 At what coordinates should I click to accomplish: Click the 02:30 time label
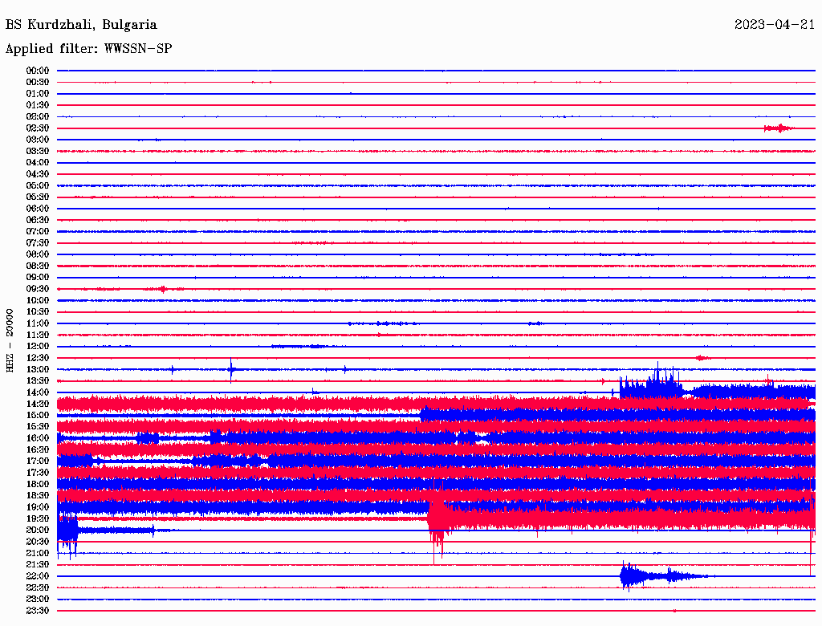click(x=38, y=128)
